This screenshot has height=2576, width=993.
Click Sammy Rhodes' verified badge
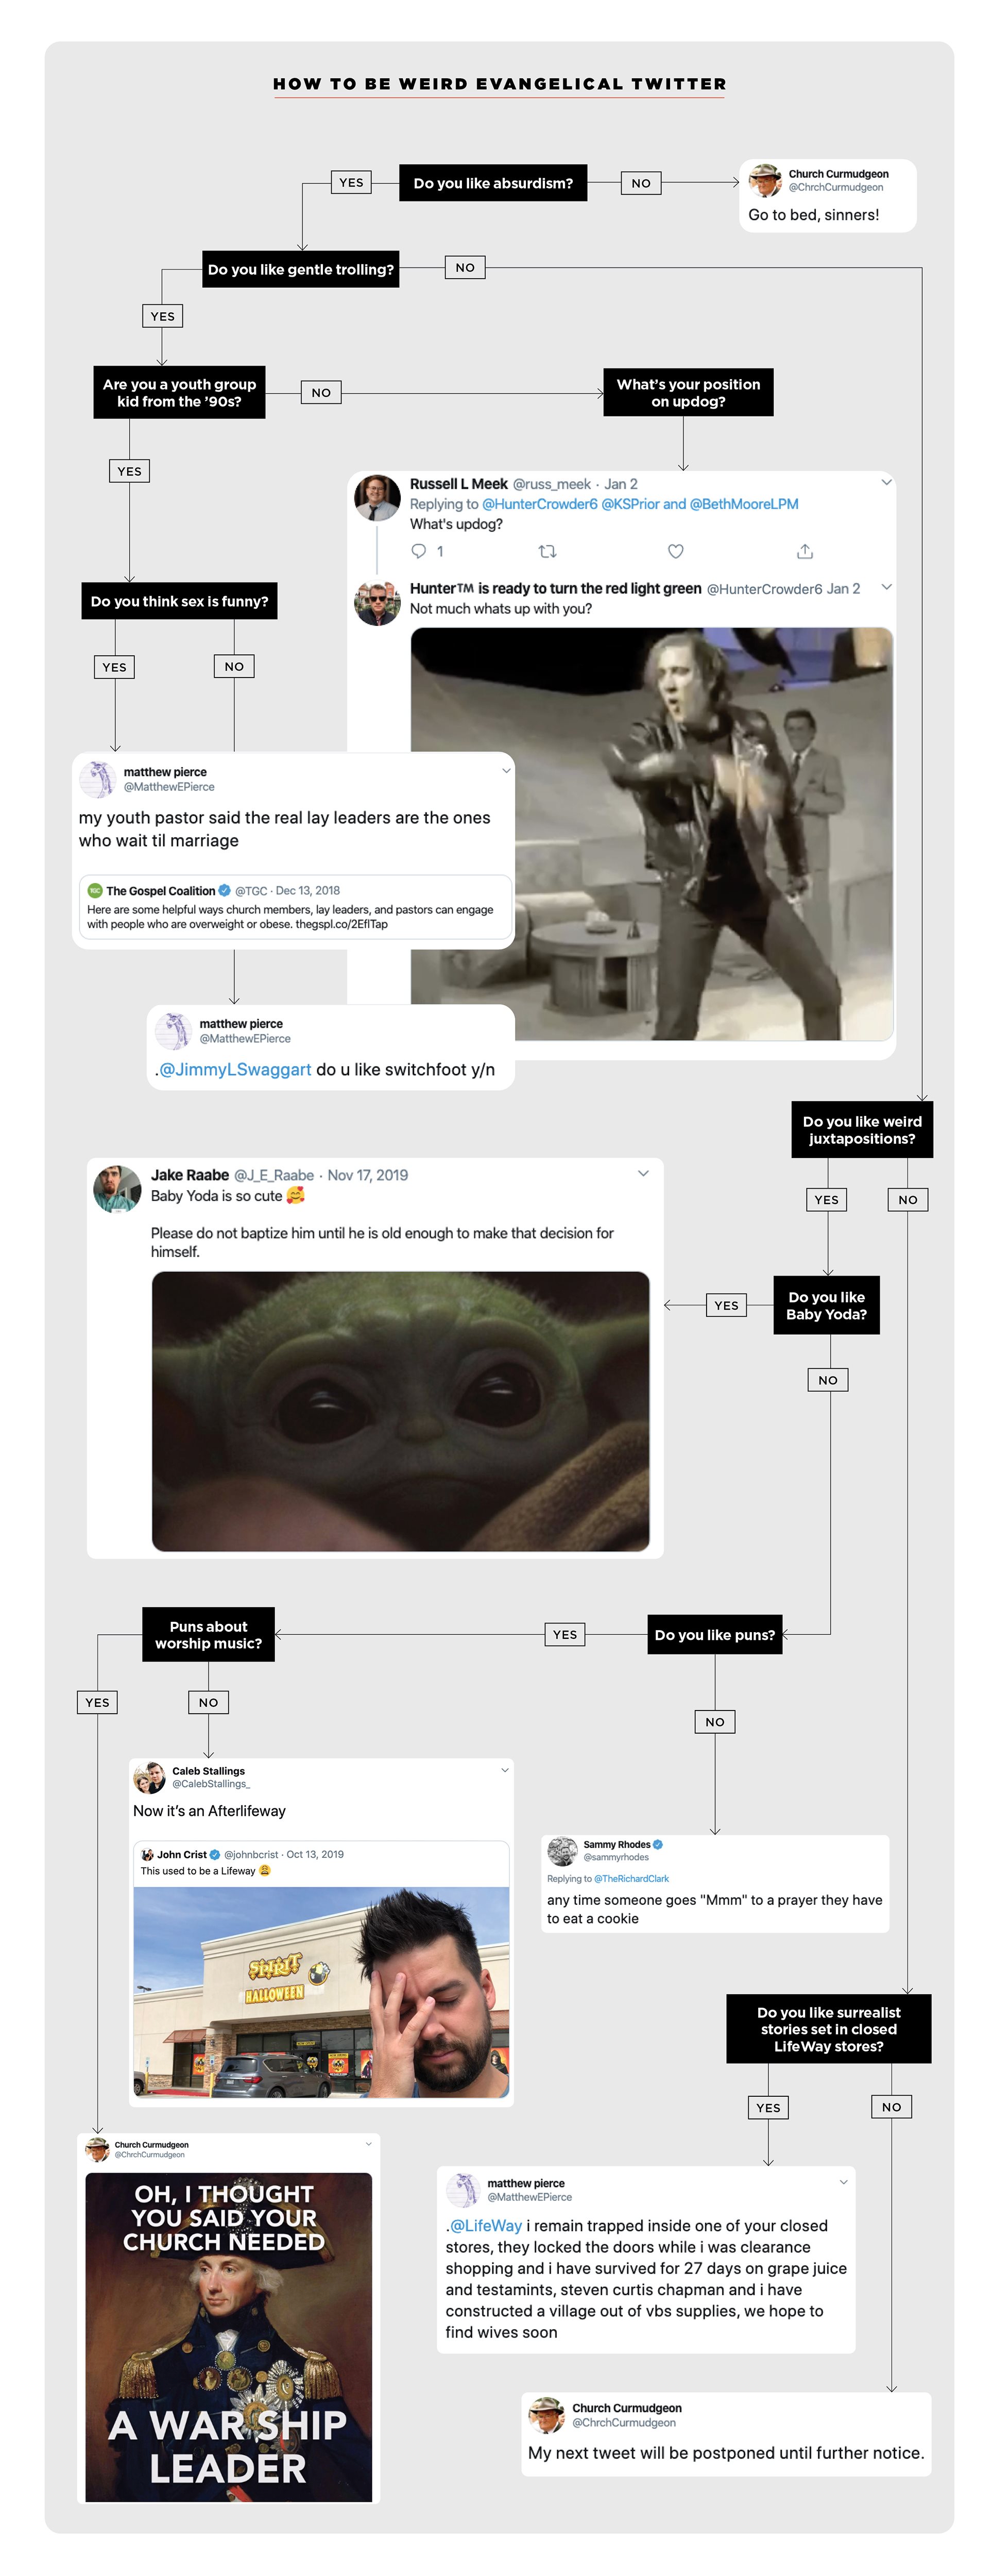658,1845
